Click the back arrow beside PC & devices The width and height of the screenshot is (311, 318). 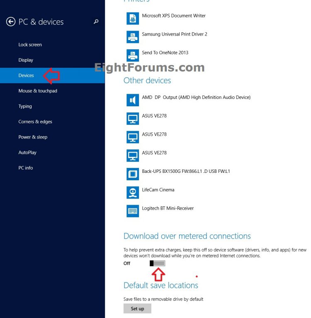[x=10, y=22]
